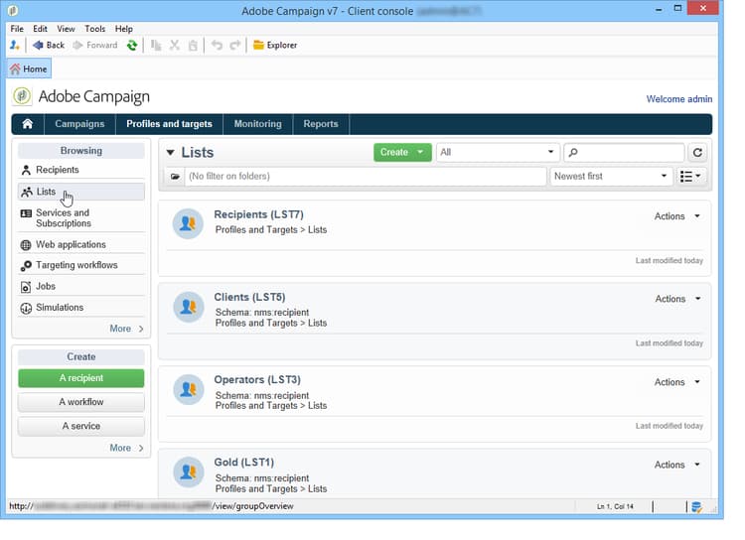Screen dimensions: 745x540
Task: Open the Profiles and targets tab
Action: click(169, 124)
